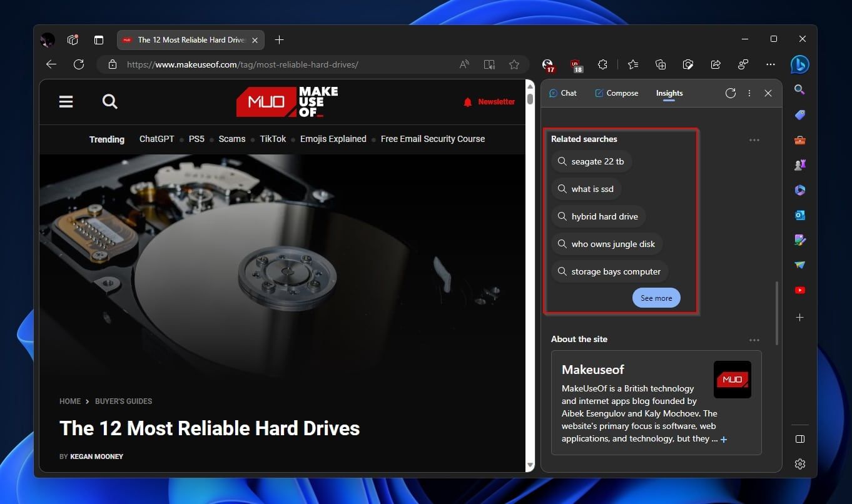The width and height of the screenshot is (852, 504).
Task: Click the Bing Discover button
Action: pyautogui.click(x=799, y=64)
